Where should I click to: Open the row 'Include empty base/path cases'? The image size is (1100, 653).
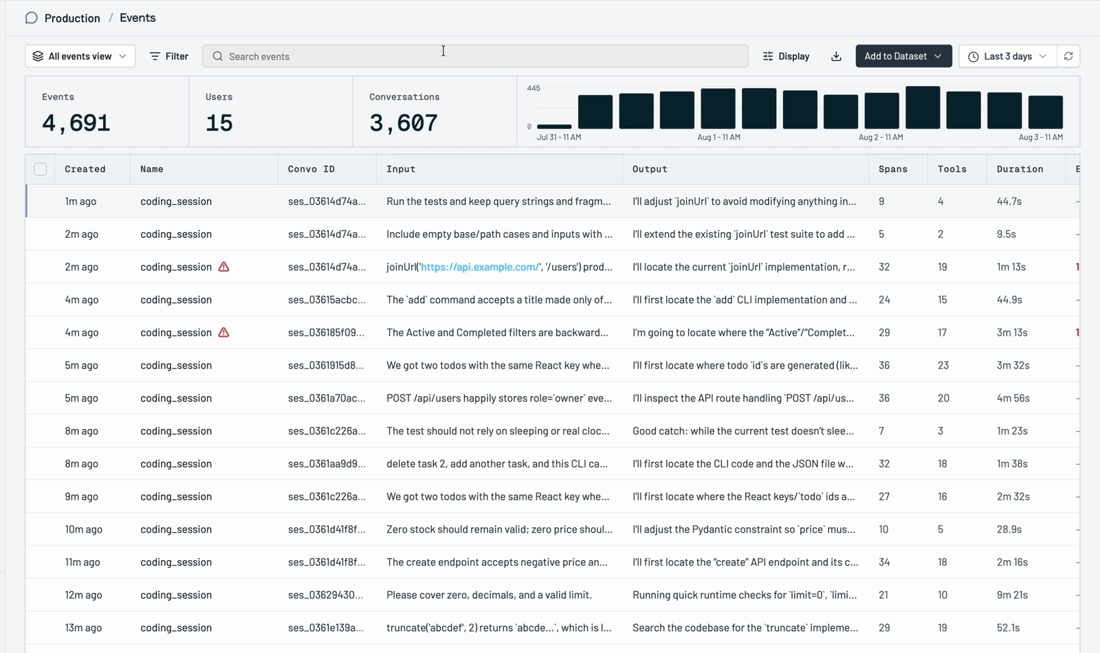coord(553,234)
